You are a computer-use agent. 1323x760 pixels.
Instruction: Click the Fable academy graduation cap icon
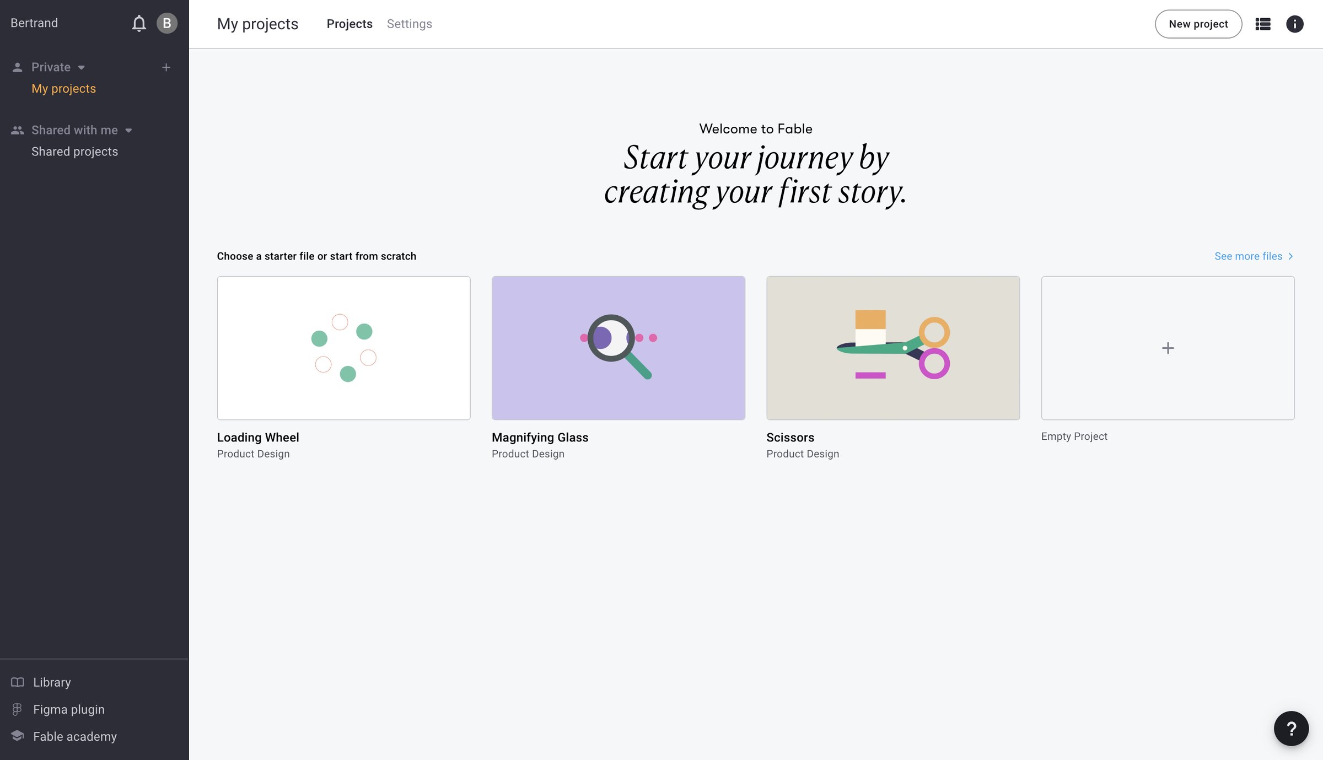click(17, 736)
